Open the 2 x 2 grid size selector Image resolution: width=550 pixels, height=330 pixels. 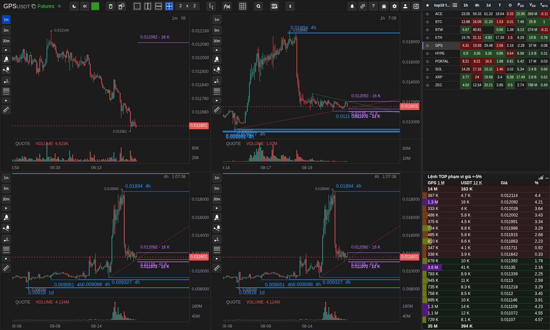pos(187,6)
